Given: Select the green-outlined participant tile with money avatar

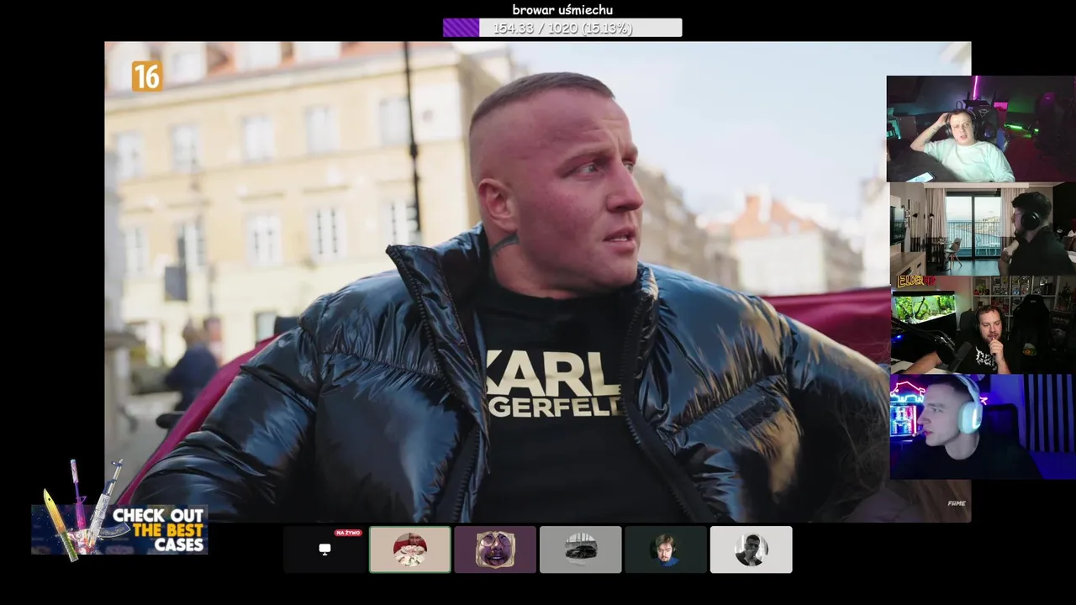Looking at the screenshot, I should (410, 550).
